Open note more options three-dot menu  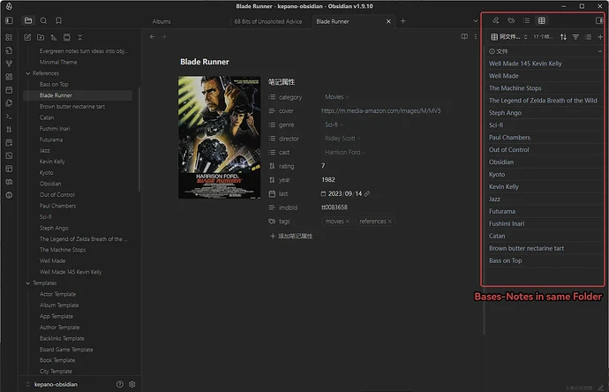tap(476, 36)
